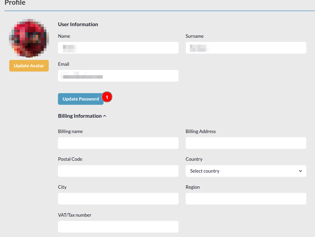Click the Postal Code label
The height and width of the screenshot is (237, 315).
click(70, 159)
